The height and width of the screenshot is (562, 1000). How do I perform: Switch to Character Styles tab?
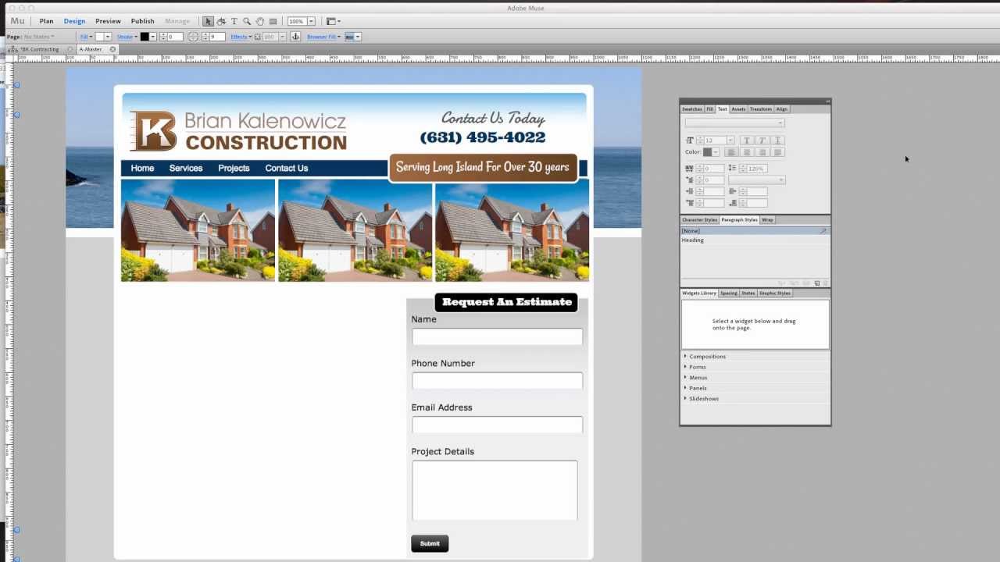699,220
